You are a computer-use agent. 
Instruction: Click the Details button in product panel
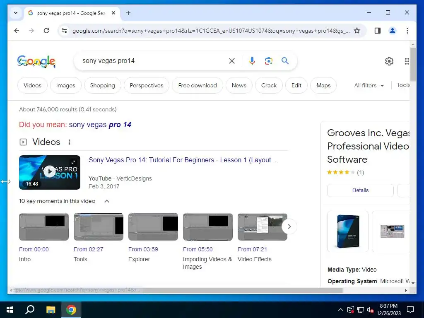point(360,190)
